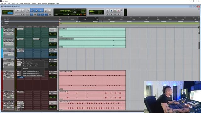Select the Selector tool
The width and height of the screenshot is (201, 113).
click(x=37, y=11)
